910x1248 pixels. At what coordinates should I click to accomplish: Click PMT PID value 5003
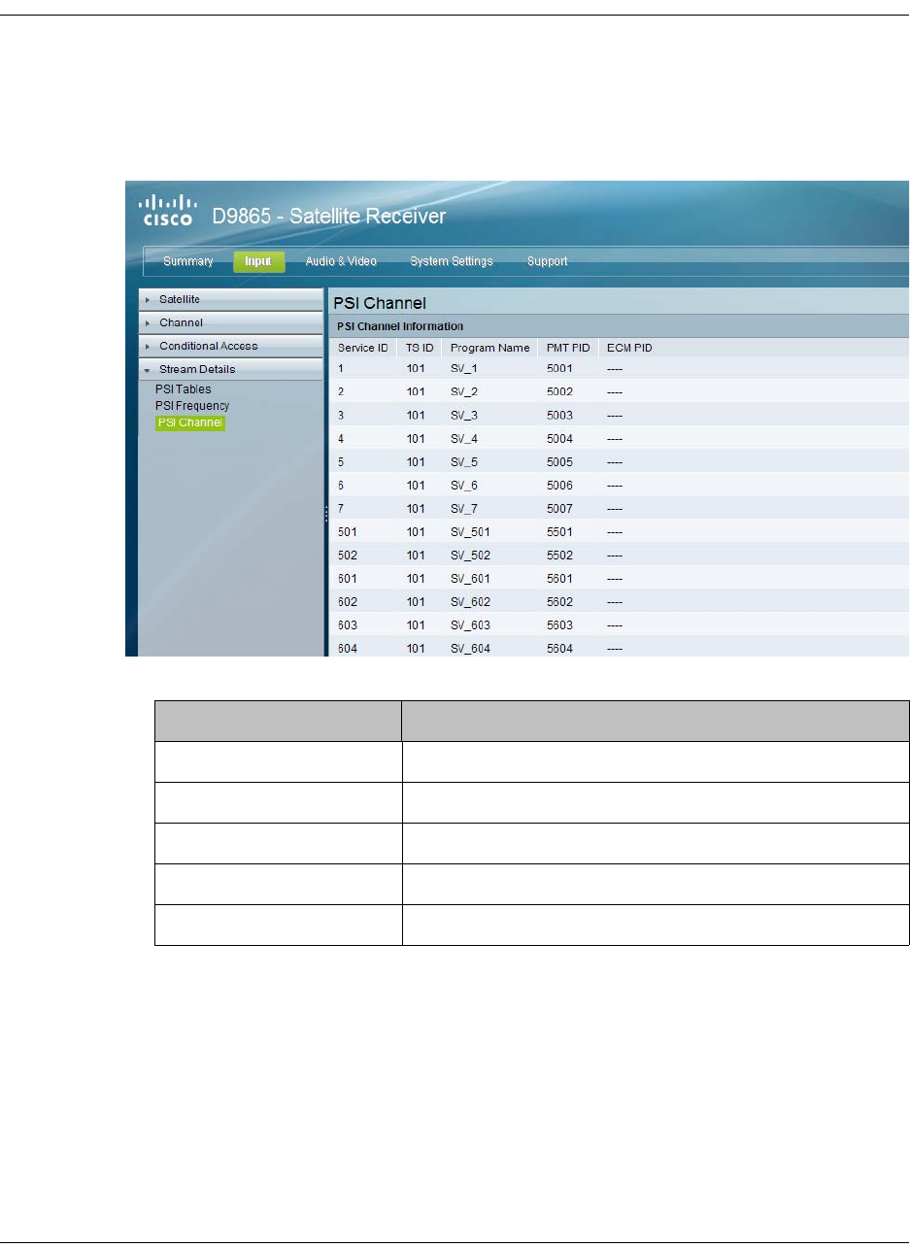(559, 415)
